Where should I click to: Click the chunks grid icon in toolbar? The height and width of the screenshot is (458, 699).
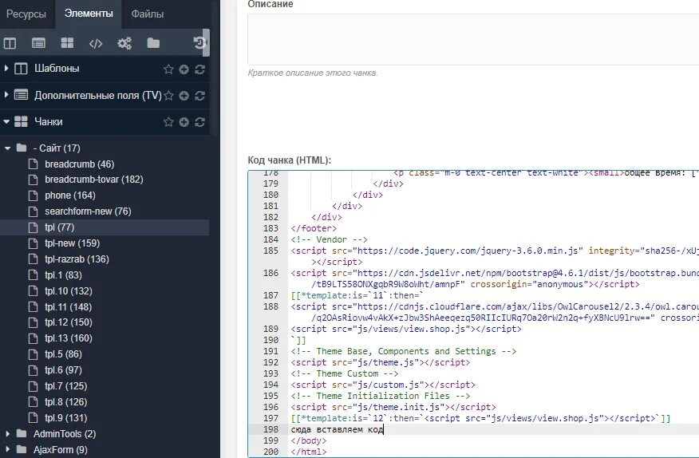point(67,43)
